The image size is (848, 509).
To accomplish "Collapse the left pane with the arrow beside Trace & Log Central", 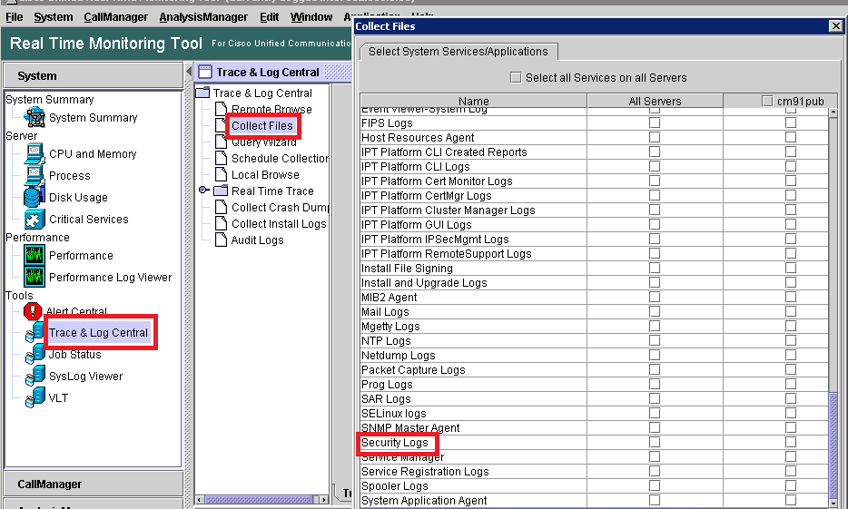I will pos(189,72).
